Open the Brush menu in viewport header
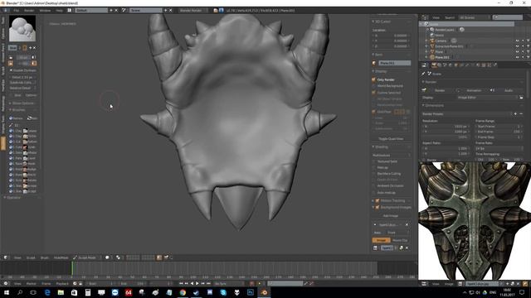The width and height of the screenshot is (531, 298). pyautogui.click(x=45, y=257)
